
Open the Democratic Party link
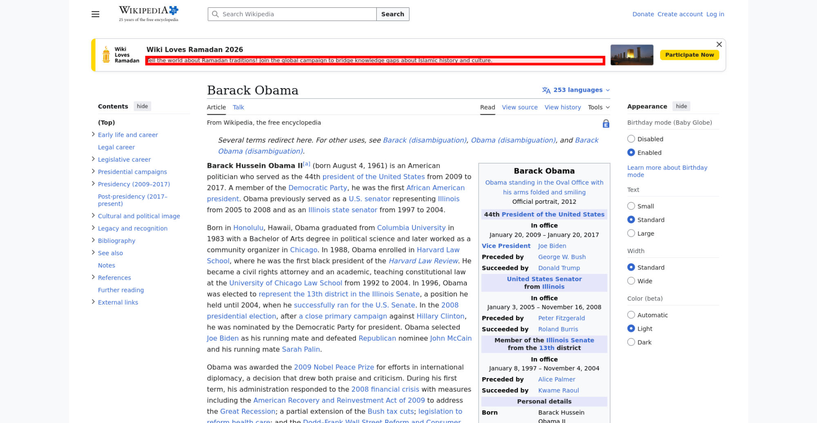click(x=317, y=188)
